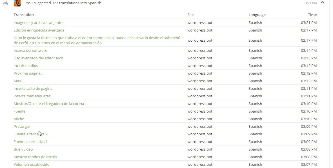Open translation 'Mas...'
Image resolution: width=333 pixels, height=168 pixels.
19,81
